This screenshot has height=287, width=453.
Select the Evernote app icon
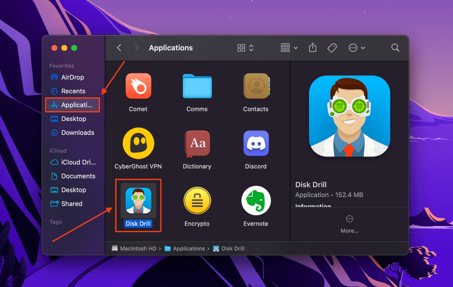(256, 201)
